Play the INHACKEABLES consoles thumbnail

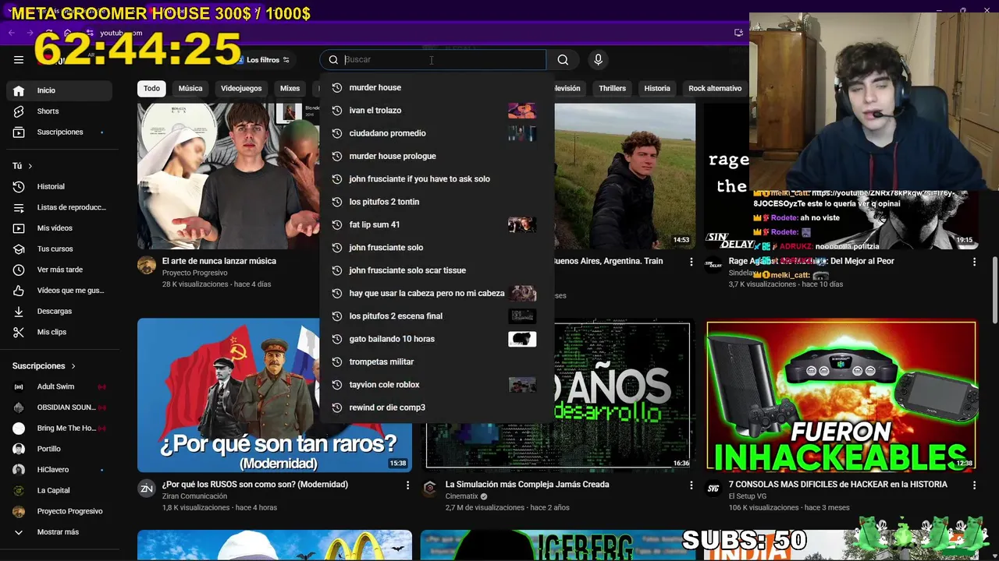841,397
